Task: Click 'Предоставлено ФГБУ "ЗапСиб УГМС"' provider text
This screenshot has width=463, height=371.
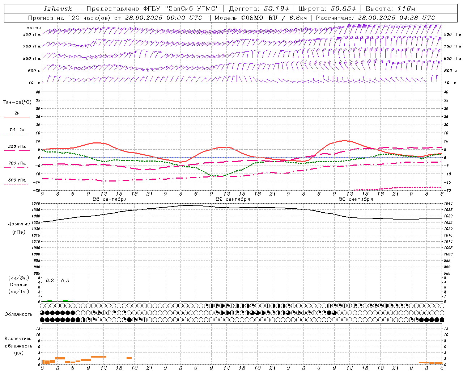Action: 153,9
